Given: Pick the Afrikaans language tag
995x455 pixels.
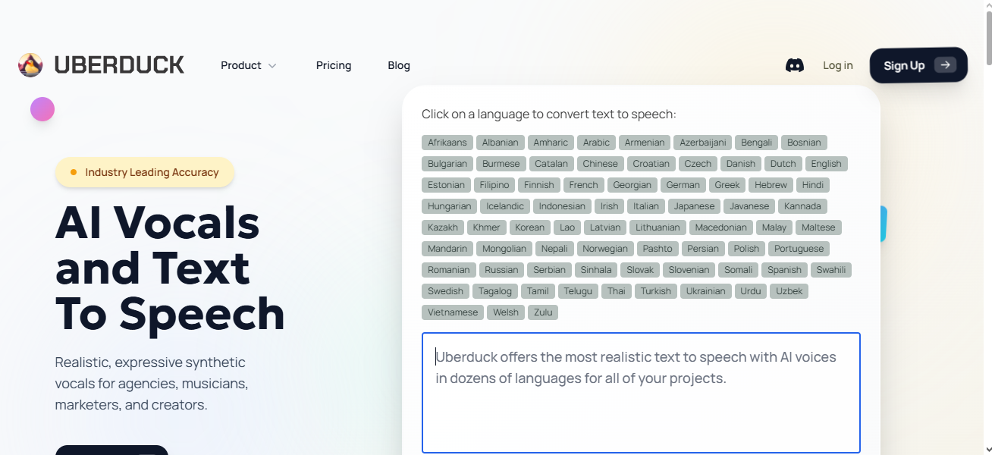Looking at the screenshot, I should [x=447, y=143].
